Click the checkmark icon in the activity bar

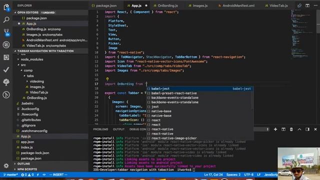tap(6, 70)
